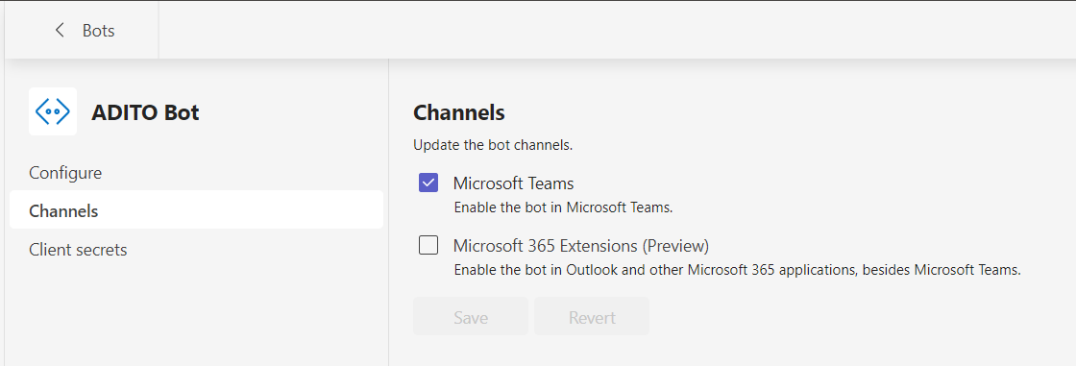
Task: Click the 'Update the bot channels.' text
Action: (x=493, y=146)
